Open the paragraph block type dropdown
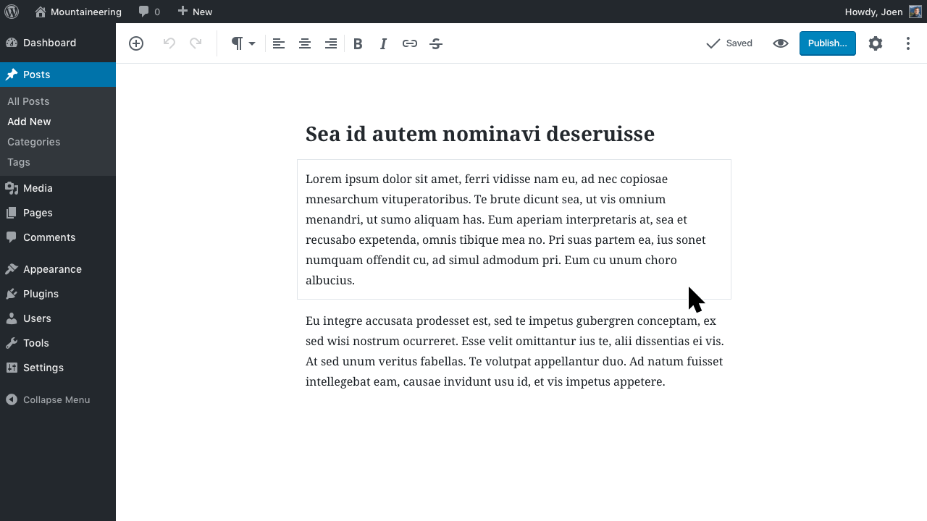Screen dimensions: 927x521 243,43
